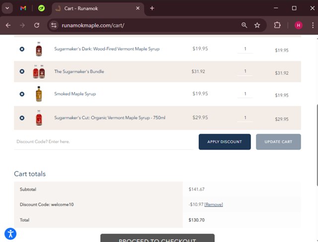Screen dimensions: 318x242
Task: Remove Smoked Maple Syrup from cart
Action: tap(22, 94)
